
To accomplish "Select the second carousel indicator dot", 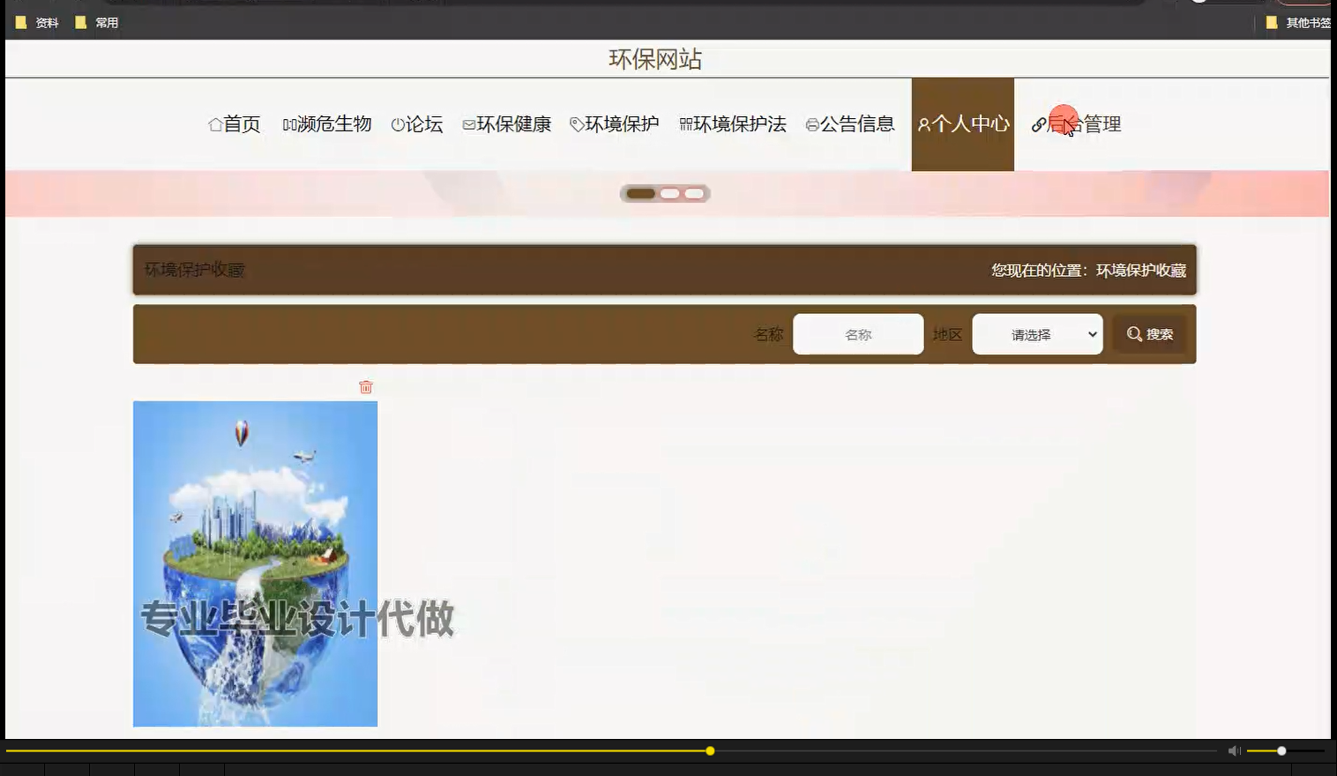I will click(x=671, y=193).
